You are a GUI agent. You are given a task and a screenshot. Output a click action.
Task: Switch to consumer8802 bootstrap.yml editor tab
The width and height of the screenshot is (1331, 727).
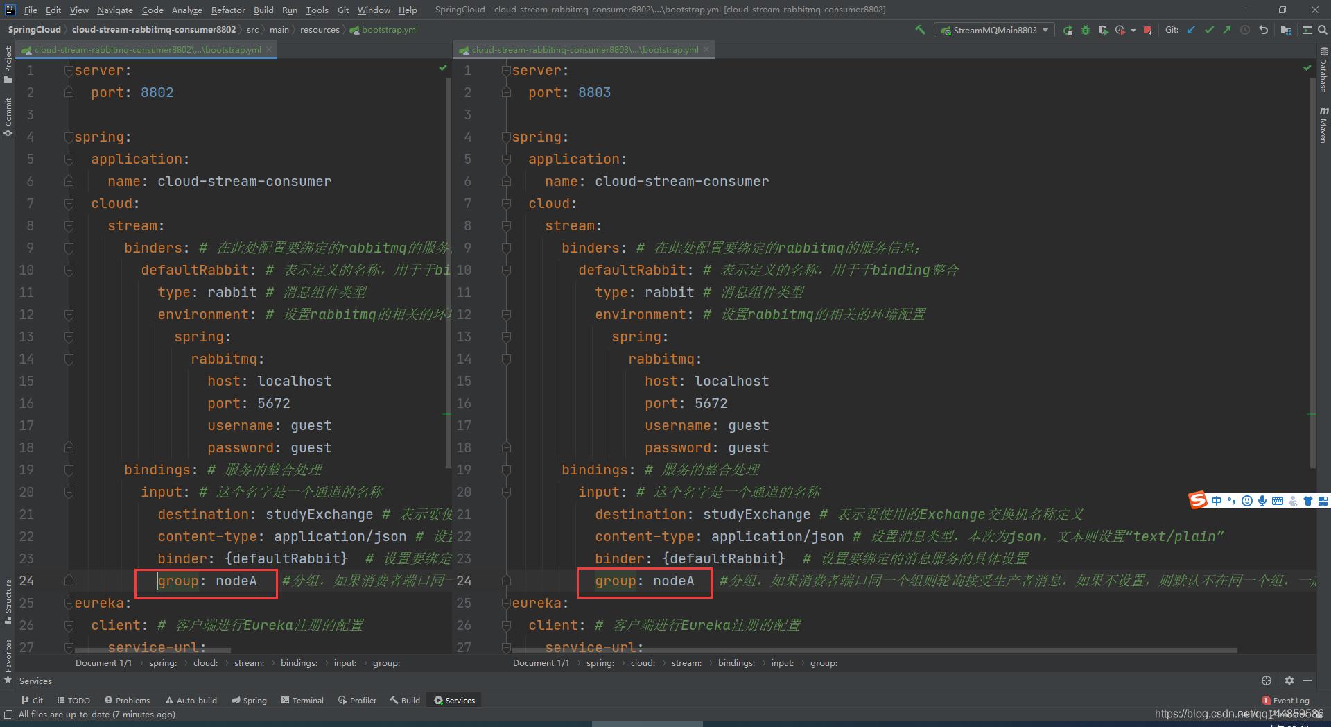tap(147, 49)
